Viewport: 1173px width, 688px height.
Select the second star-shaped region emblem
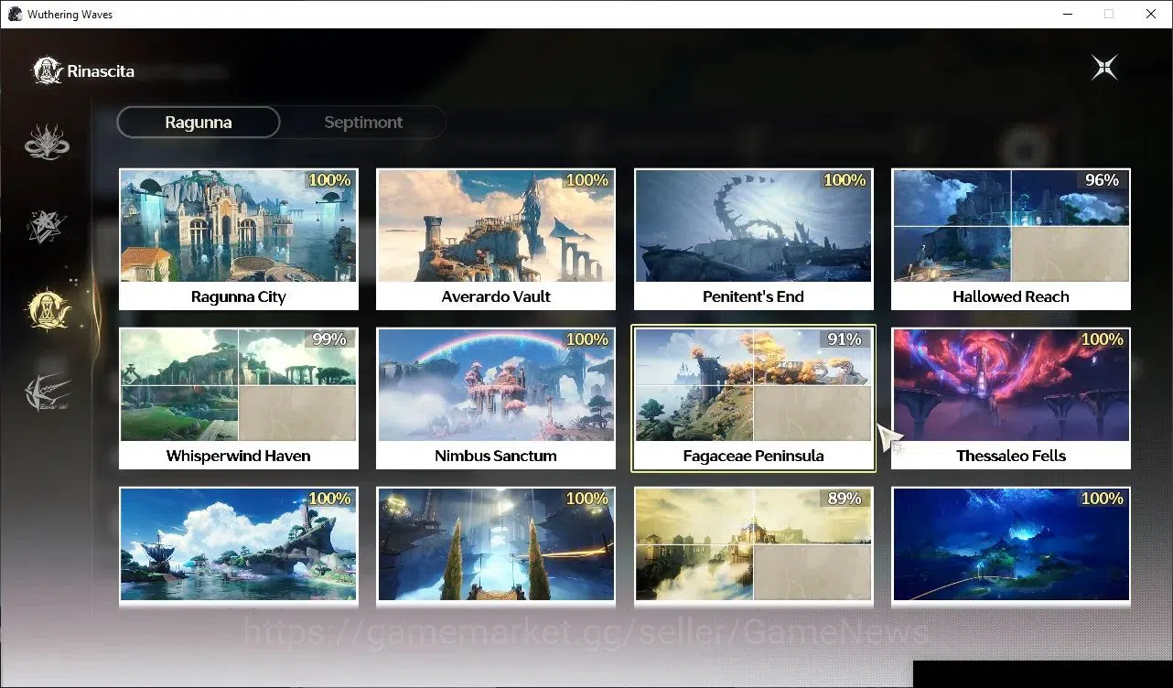(x=47, y=226)
